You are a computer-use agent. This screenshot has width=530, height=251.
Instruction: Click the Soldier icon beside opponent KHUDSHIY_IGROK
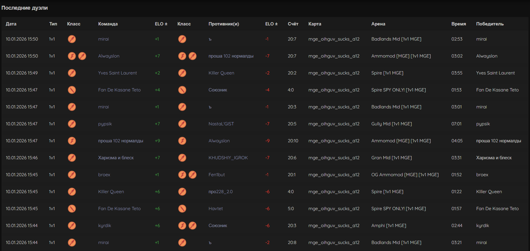(182, 158)
